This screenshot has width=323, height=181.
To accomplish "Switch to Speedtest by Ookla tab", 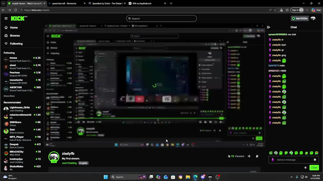I will tap(107, 4).
